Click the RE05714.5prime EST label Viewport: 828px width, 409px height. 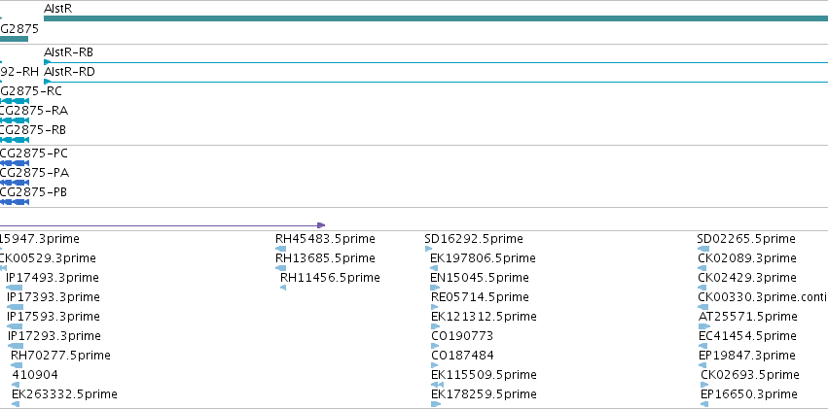point(480,297)
